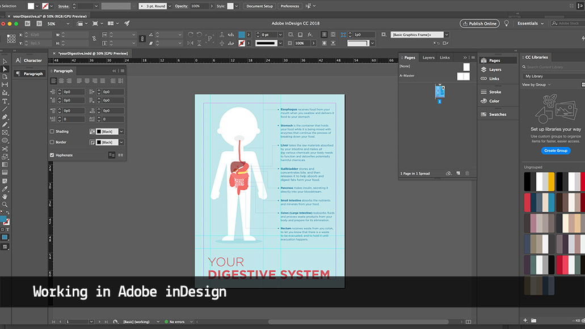Pick the Eyedropper tool
Viewport: 585px width, 329px height.
coord(5,189)
